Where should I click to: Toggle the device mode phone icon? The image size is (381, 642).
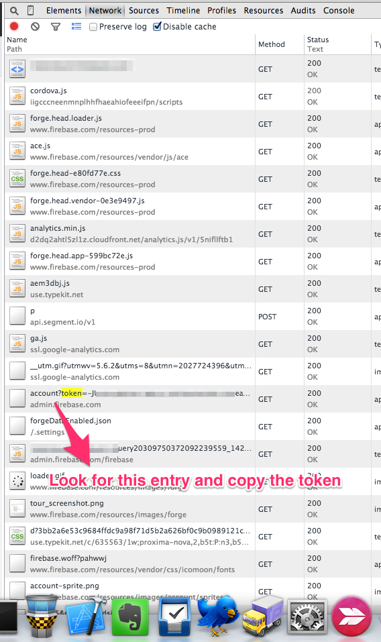point(31,11)
